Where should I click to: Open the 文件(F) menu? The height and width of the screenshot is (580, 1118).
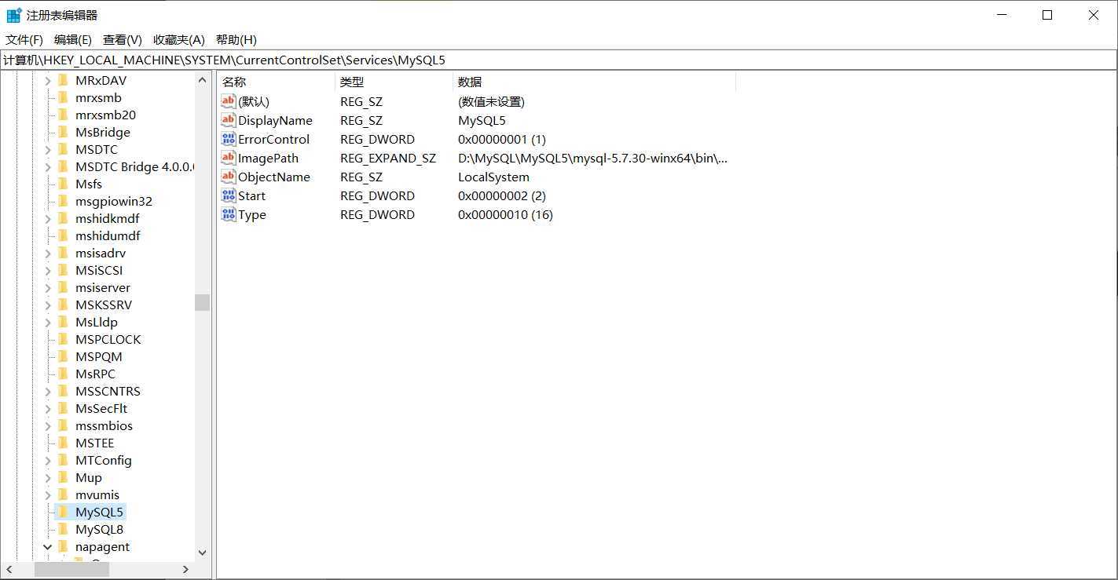pos(24,39)
